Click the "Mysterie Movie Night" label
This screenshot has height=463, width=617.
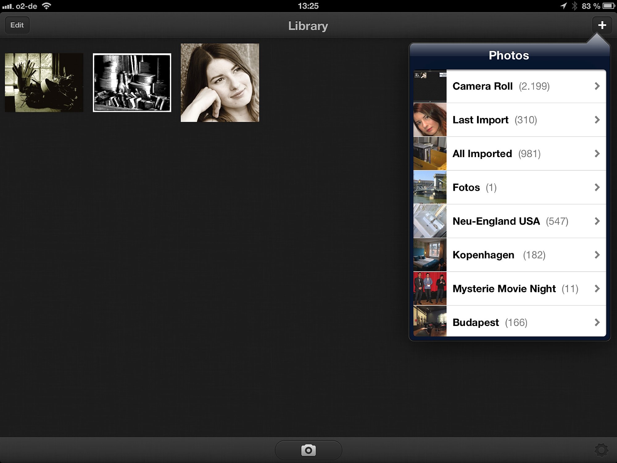pyautogui.click(x=504, y=289)
